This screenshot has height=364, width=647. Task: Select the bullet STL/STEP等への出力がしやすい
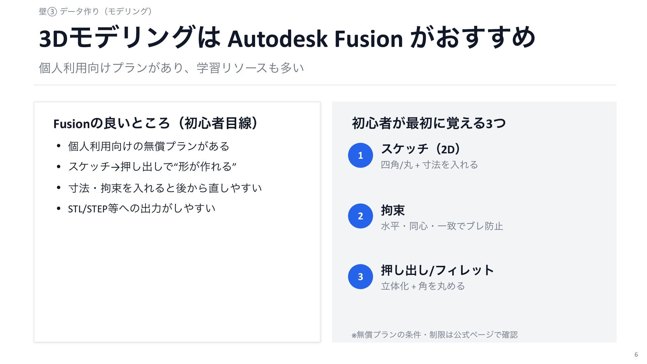pos(142,209)
